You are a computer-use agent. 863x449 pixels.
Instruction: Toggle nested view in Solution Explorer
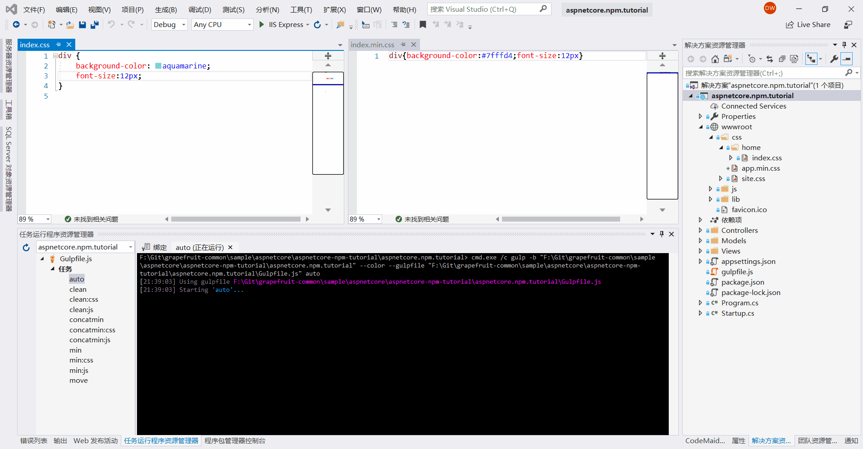click(811, 59)
